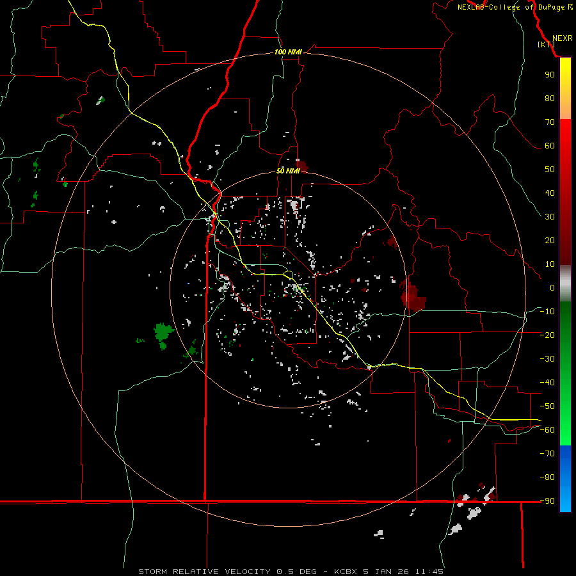Click the positive 40 scale value

[550, 193]
